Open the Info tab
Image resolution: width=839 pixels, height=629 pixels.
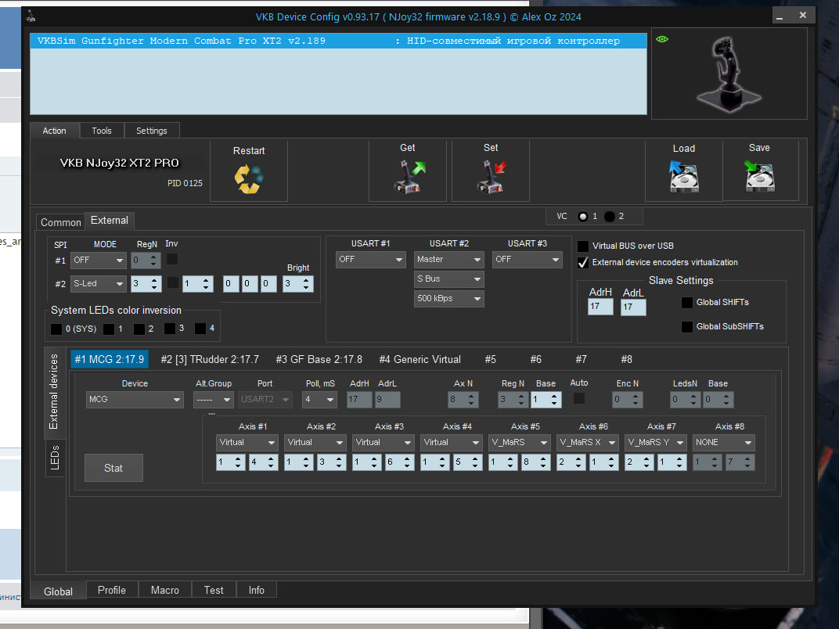256,590
